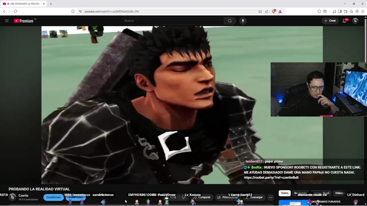Bookmark this page with the bookmark icon
The height and width of the screenshot is (206, 367).
tap(73, 11)
